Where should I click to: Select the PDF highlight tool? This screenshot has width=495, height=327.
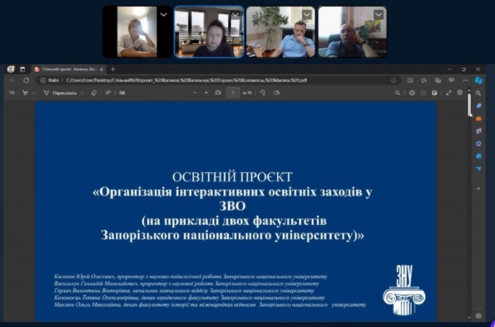25,93
